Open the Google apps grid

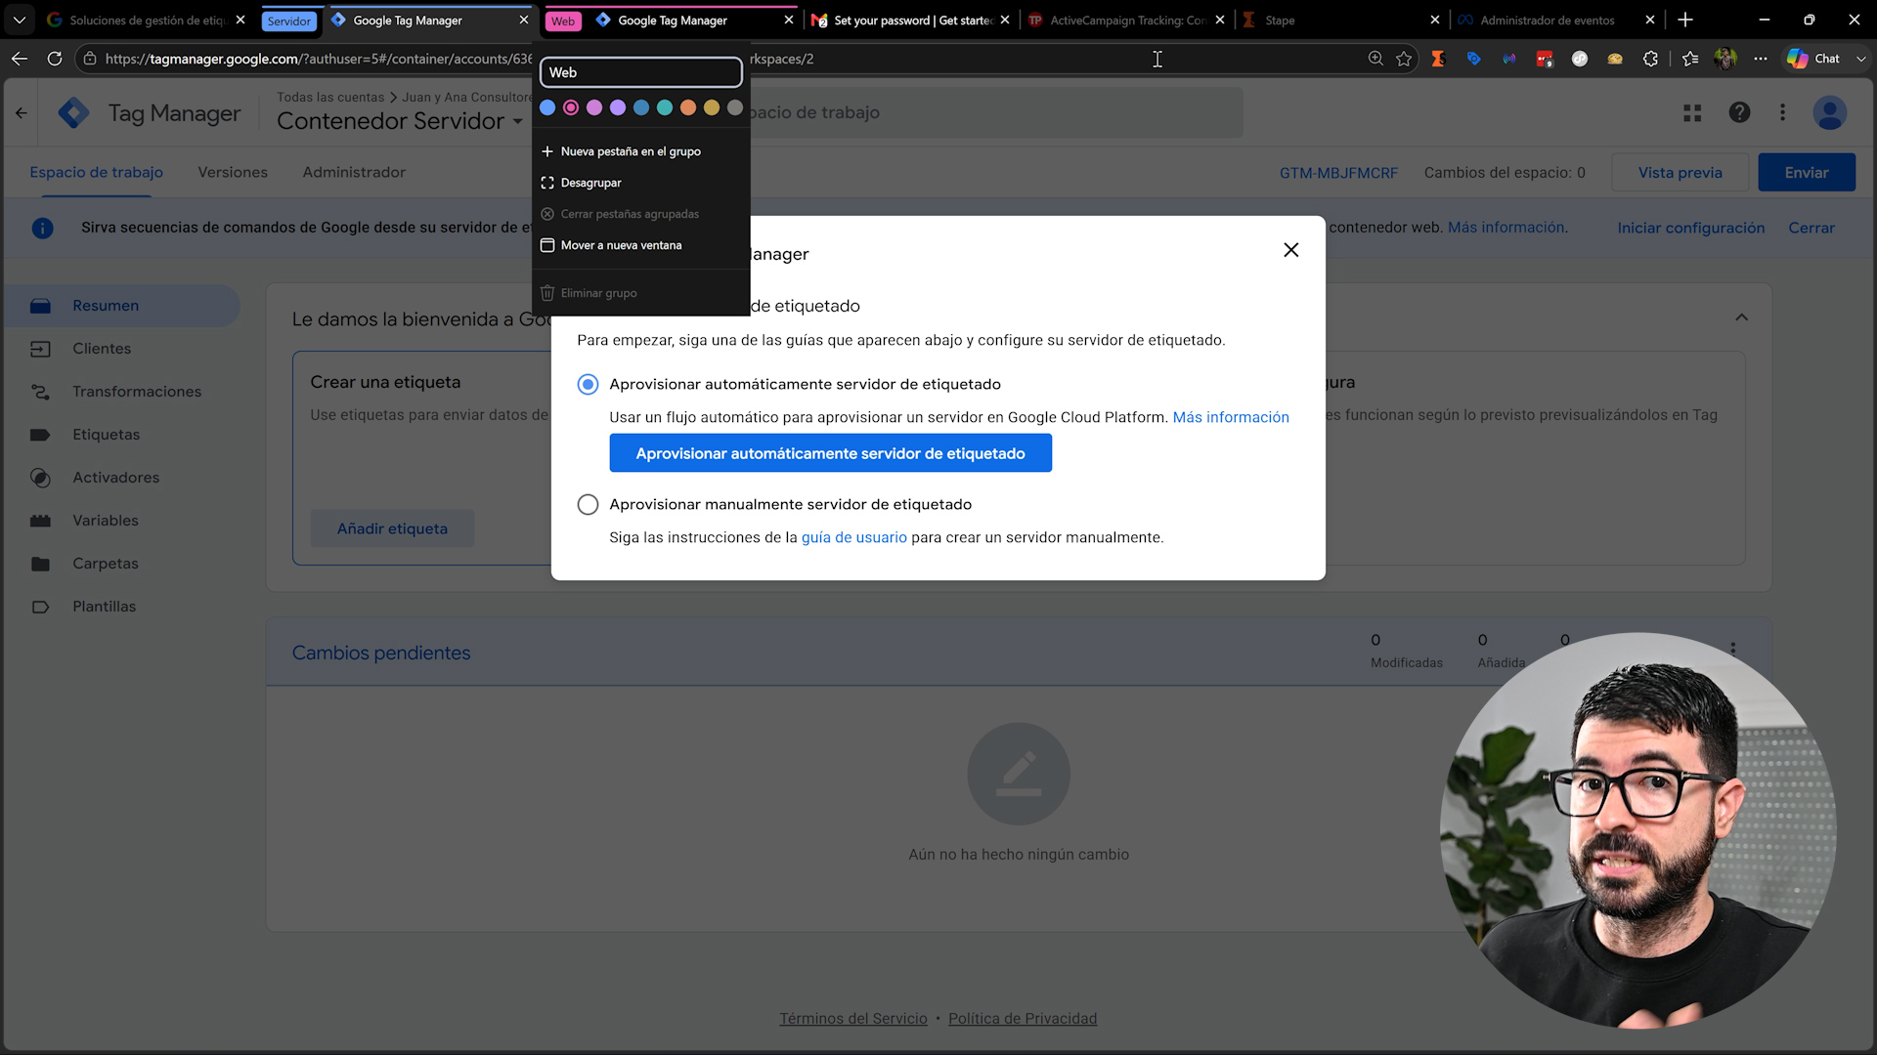1692,113
